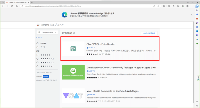Click the ホーム back link
The width and height of the screenshot is (200, 108).
(x=39, y=37)
